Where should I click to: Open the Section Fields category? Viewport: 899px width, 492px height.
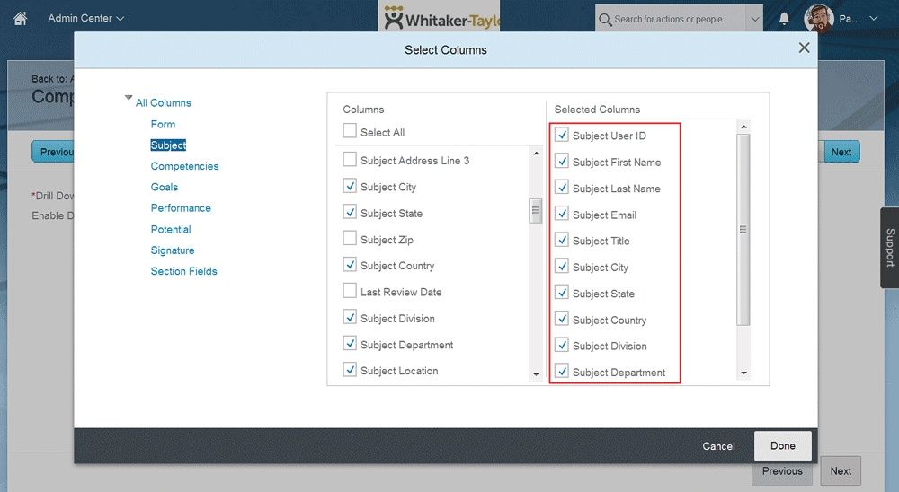[184, 271]
